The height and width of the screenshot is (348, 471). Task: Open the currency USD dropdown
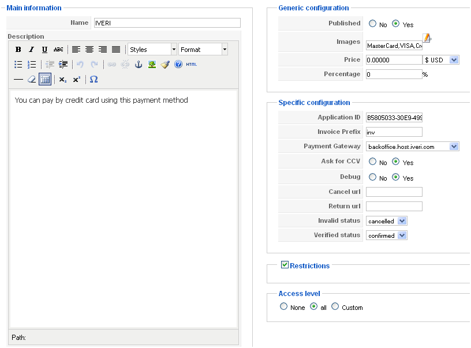[x=441, y=59]
